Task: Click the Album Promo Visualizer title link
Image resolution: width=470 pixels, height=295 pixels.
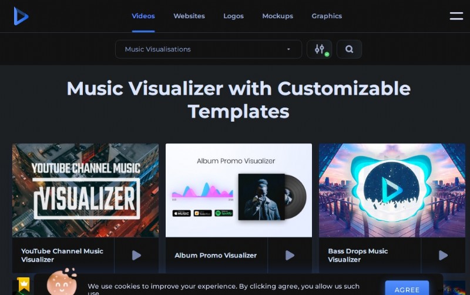Action: (216, 256)
